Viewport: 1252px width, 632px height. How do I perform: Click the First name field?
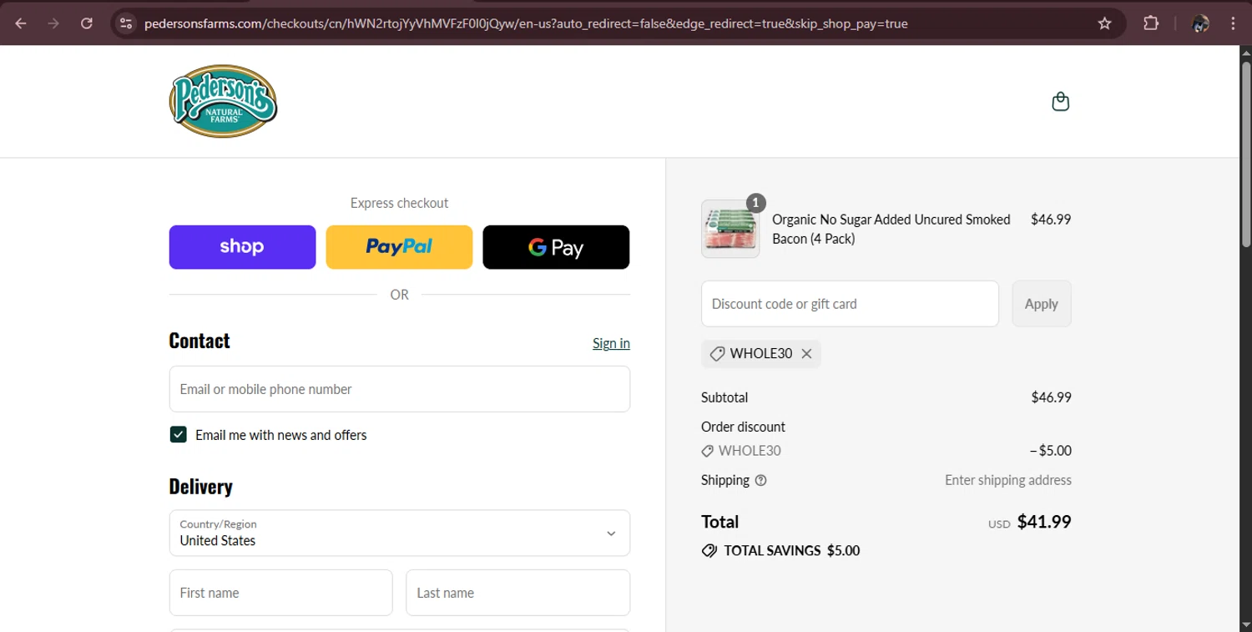pos(280,593)
